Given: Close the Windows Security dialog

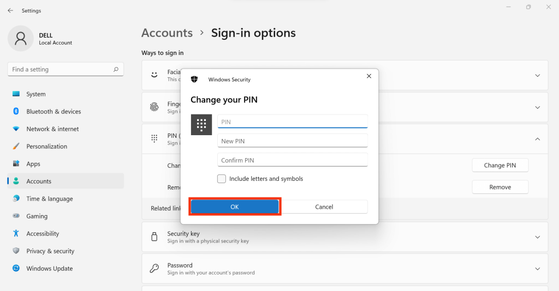Looking at the screenshot, I should pos(369,76).
